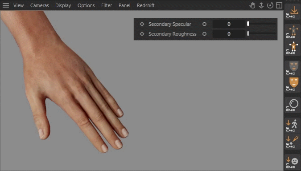The height and width of the screenshot is (171, 301).
Task: Click the Secondary Roughness value field
Action: [229, 34]
